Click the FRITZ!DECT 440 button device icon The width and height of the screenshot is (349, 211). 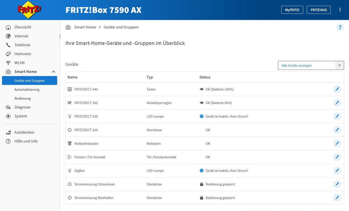point(70,89)
